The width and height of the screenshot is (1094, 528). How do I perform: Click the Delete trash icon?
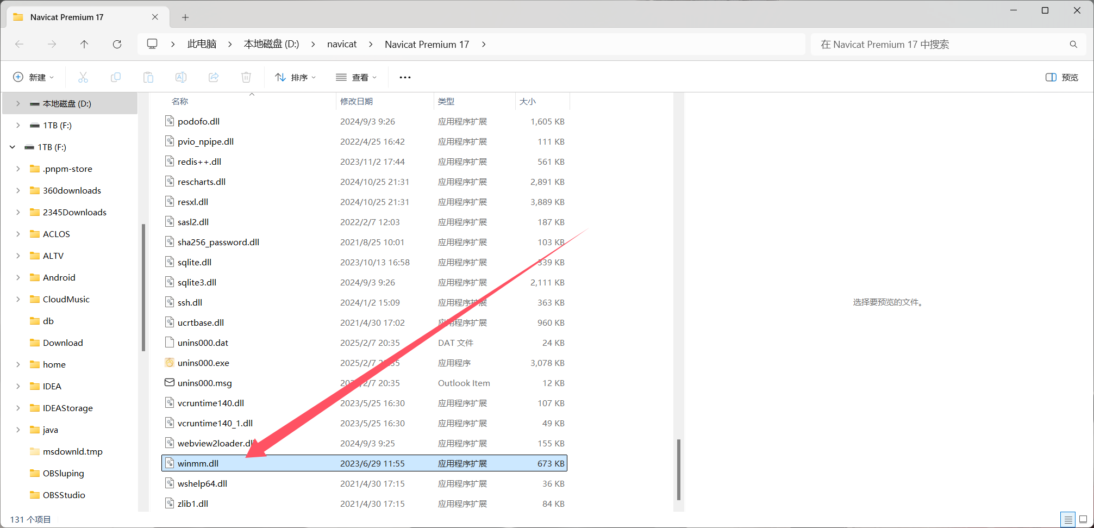[246, 77]
